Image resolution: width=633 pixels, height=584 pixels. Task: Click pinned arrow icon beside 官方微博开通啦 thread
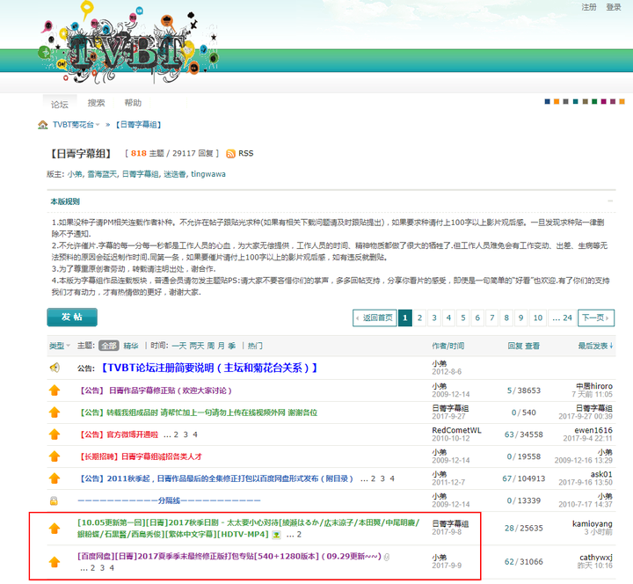(x=55, y=434)
